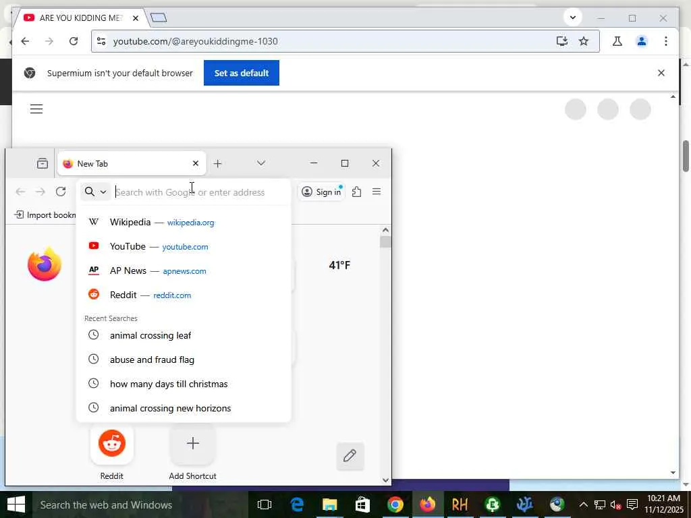Switch to Chrome on the taskbar
The width and height of the screenshot is (691, 518).
395,505
